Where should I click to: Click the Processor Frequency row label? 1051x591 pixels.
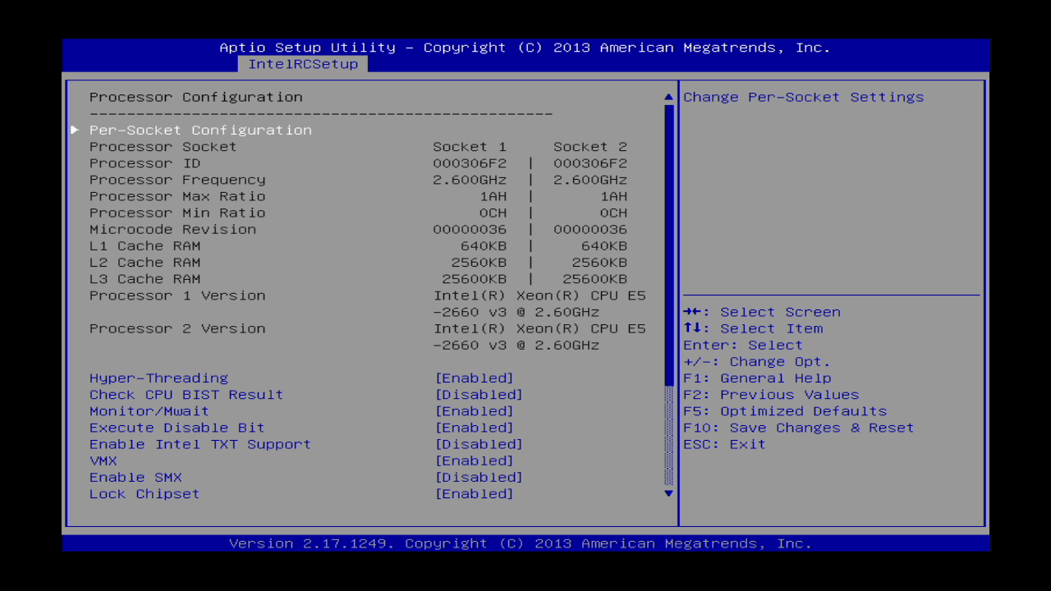177,180
